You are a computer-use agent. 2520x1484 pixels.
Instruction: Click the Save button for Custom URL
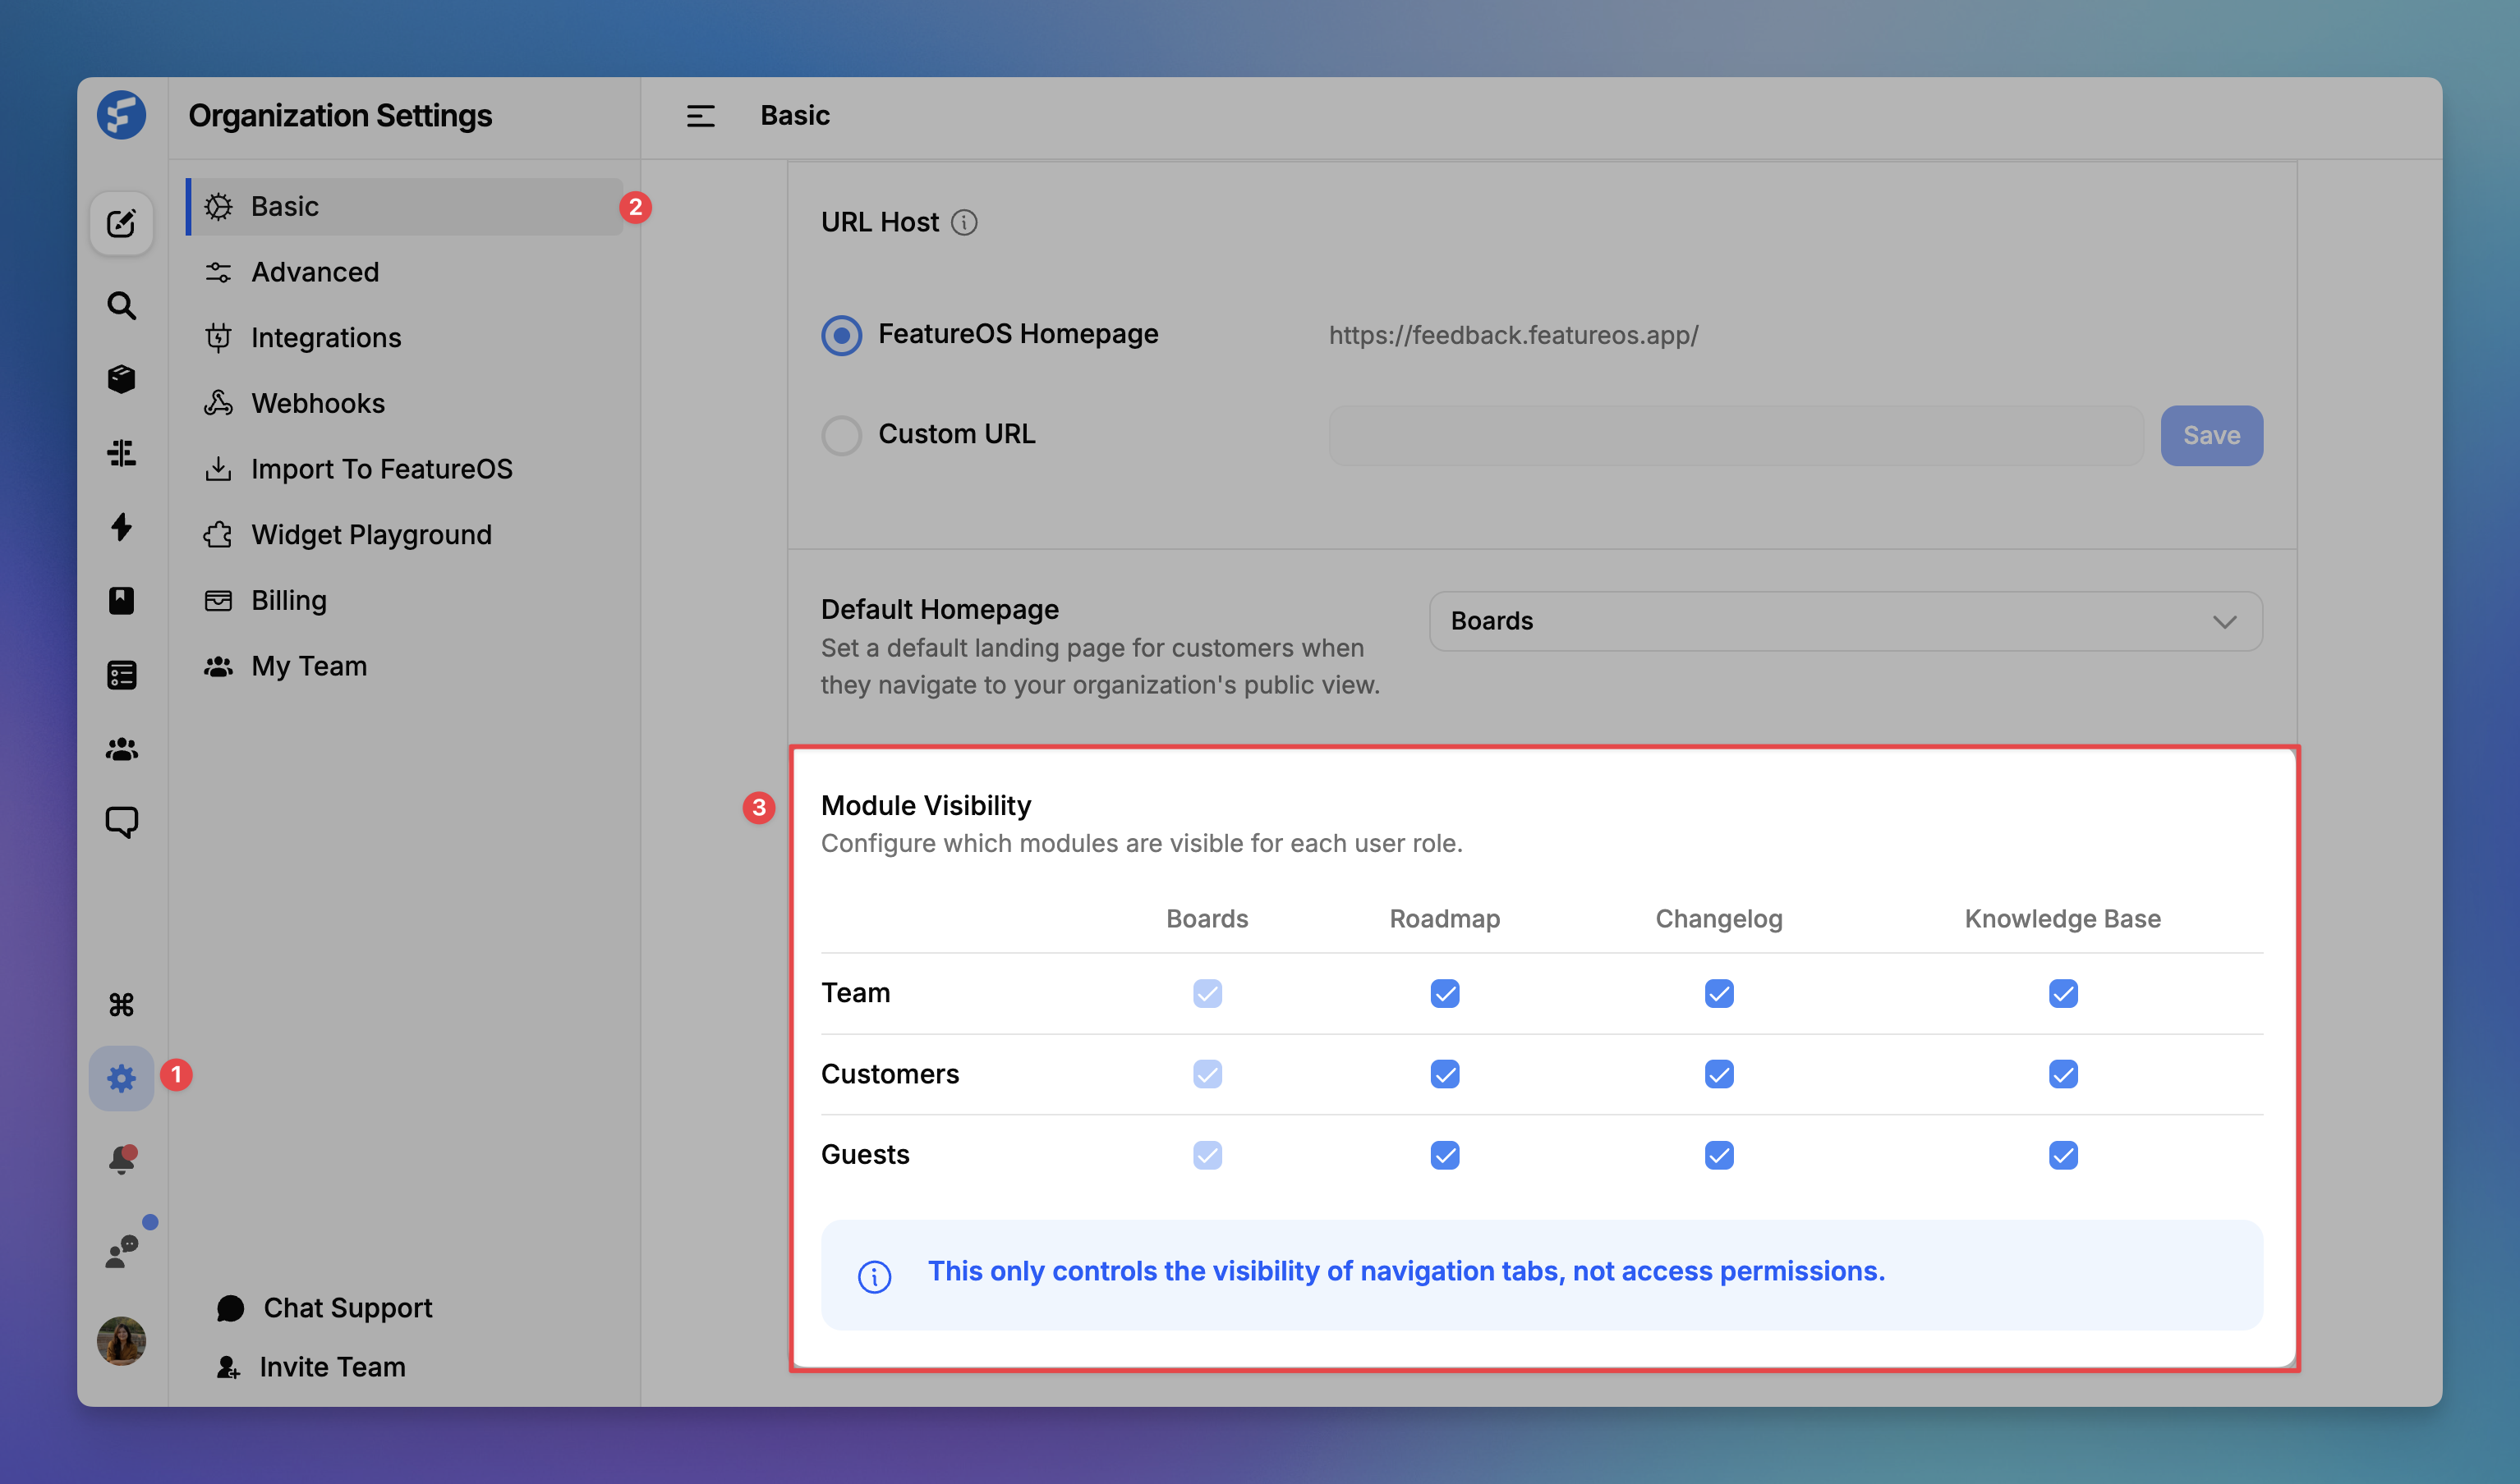tap(2211, 436)
